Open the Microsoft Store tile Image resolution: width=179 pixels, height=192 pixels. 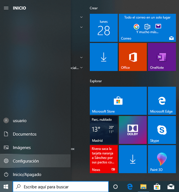point(118,101)
